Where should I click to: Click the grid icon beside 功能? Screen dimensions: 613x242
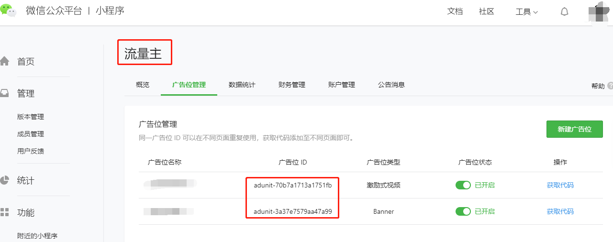(5, 212)
